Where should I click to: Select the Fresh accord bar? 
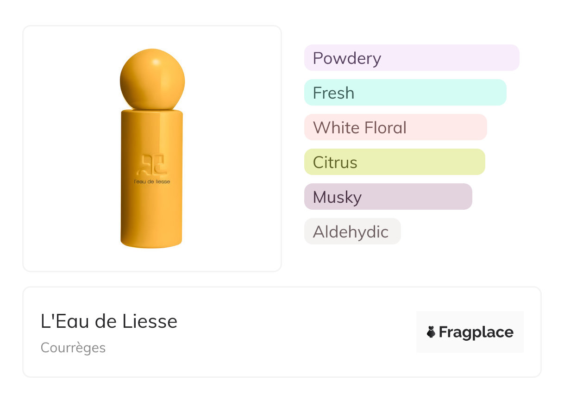405,93
